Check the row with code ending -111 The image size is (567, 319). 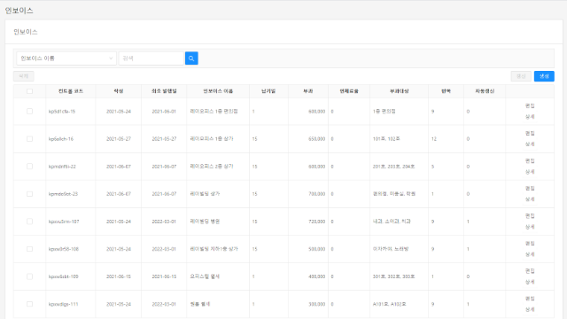tap(29, 304)
